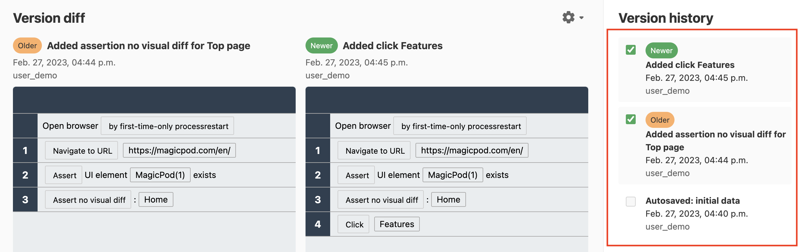Click the orange Older badge in diff header
The height and width of the screenshot is (252, 802).
tap(27, 46)
